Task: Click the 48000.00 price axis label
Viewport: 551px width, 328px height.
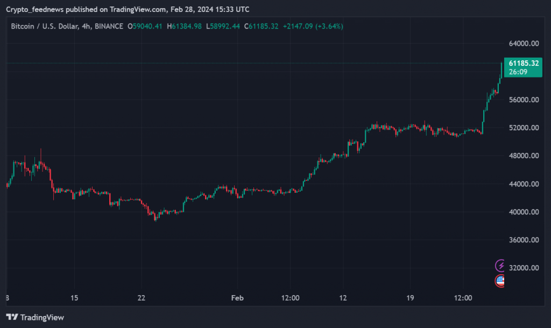Action: tap(524, 156)
